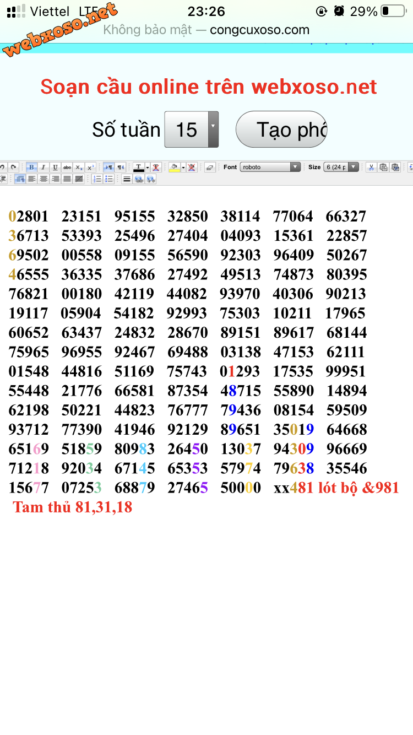Viewport: 413px width, 735px height.
Task: Click the highlighted default alignment icon
Action: 20,179
